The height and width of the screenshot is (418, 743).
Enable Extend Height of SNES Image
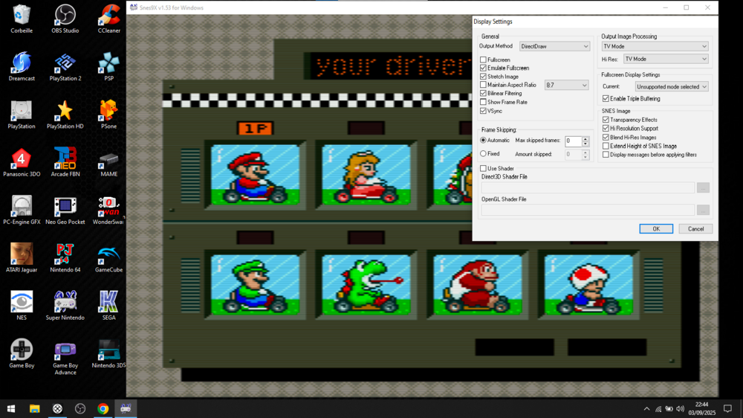coord(606,146)
